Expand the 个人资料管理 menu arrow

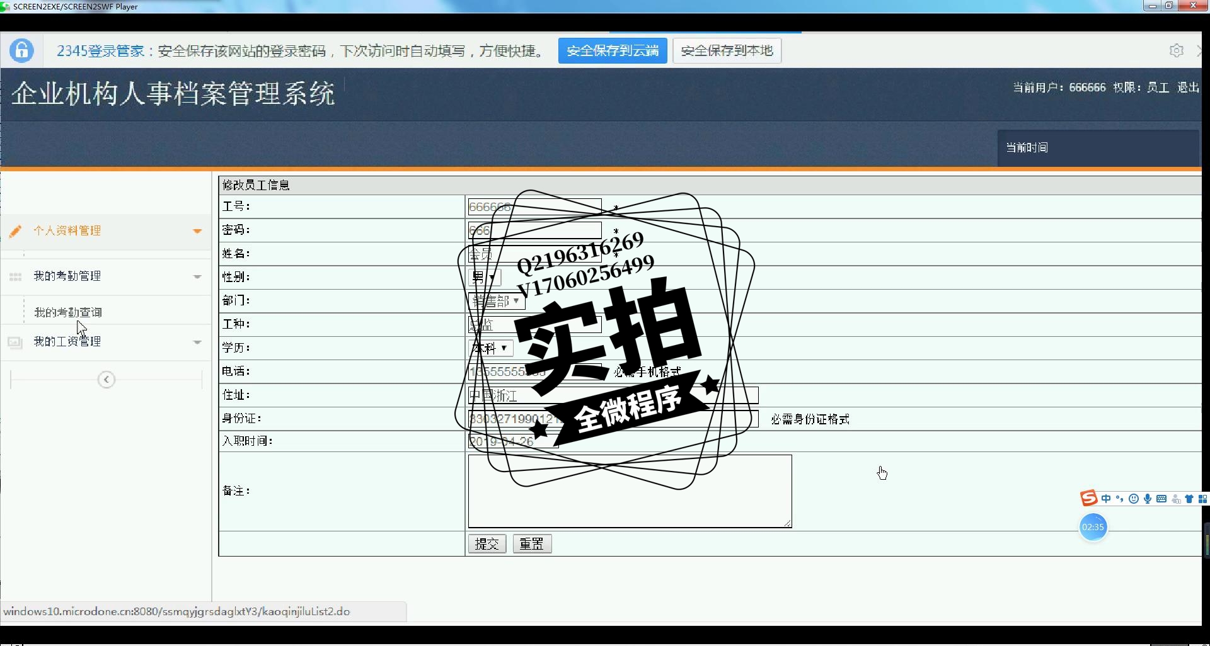[x=197, y=231]
